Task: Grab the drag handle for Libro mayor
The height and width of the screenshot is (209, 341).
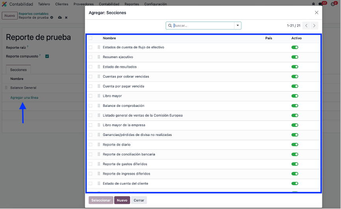Action: pos(99,96)
